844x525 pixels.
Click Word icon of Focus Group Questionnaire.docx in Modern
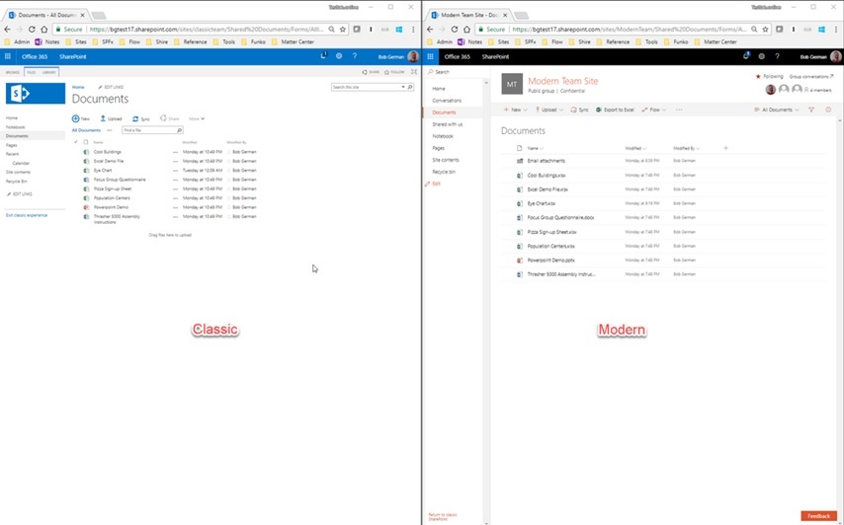point(520,218)
